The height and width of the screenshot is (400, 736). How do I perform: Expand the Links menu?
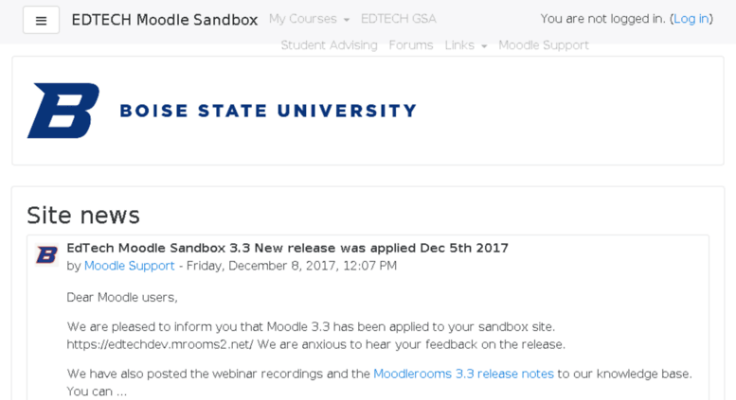pyautogui.click(x=466, y=45)
